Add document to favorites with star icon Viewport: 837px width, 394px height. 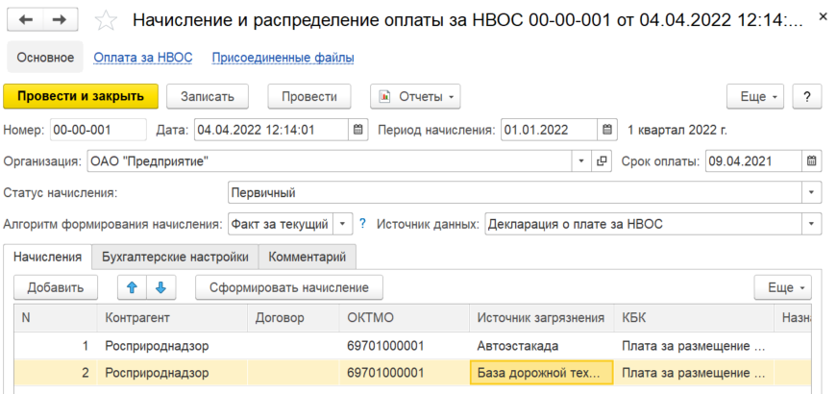[x=106, y=21]
